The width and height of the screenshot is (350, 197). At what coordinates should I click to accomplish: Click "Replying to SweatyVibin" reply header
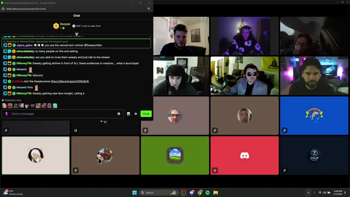point(36,42)
